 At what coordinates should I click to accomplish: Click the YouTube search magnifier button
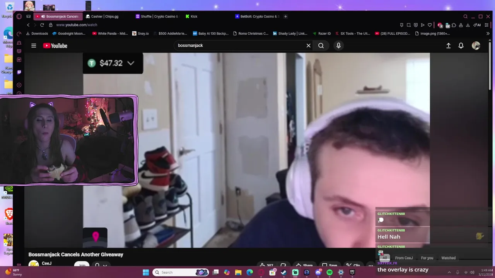(321, 46)
